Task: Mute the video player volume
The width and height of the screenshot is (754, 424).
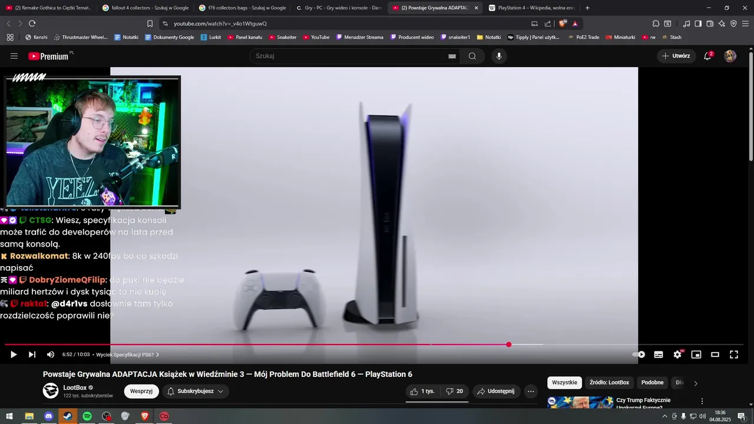Action: point(51,355)
